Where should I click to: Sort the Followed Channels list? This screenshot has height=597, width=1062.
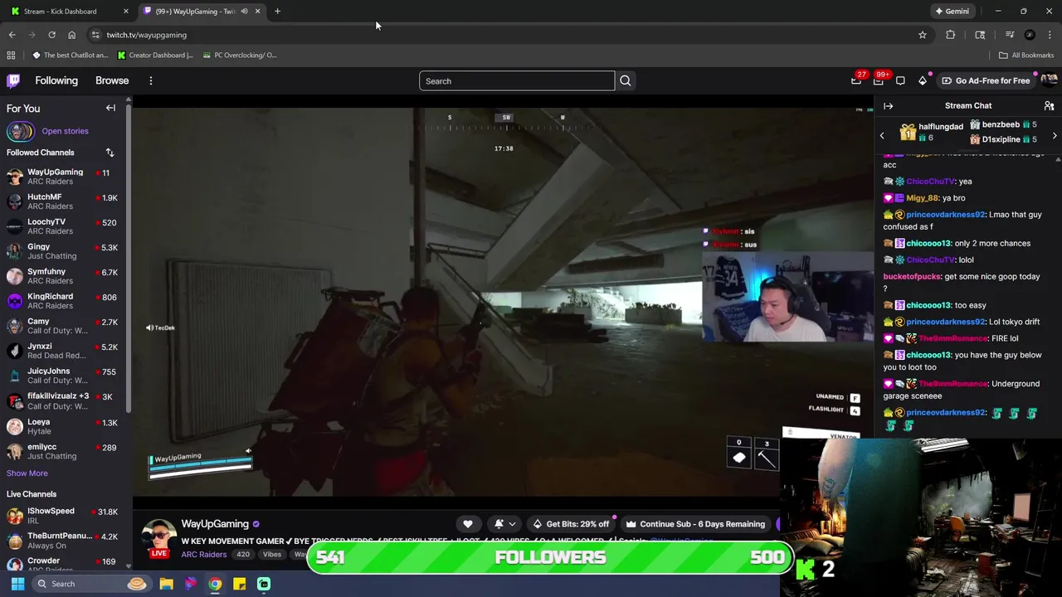click(x=110, y=153)
